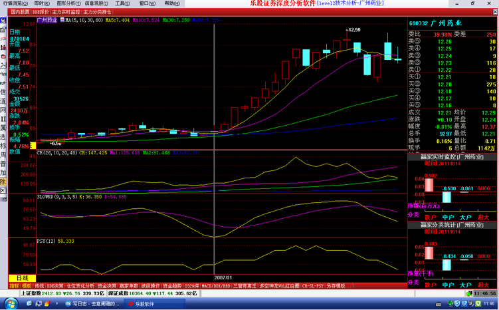499x310 pixels.
Task: Click 另存模板 to save template
Action: (x=339, y=286)
